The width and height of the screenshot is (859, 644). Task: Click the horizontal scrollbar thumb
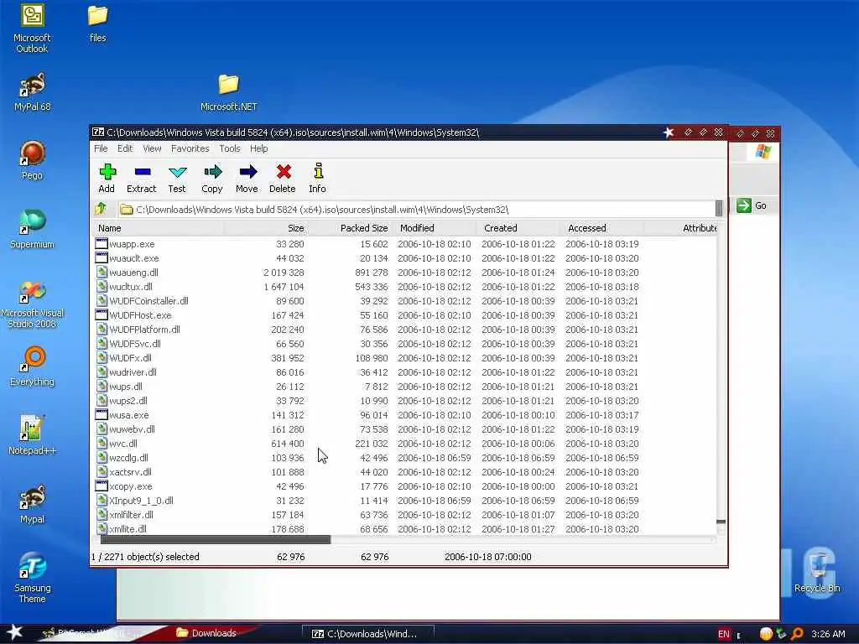[x=216, y=539]
